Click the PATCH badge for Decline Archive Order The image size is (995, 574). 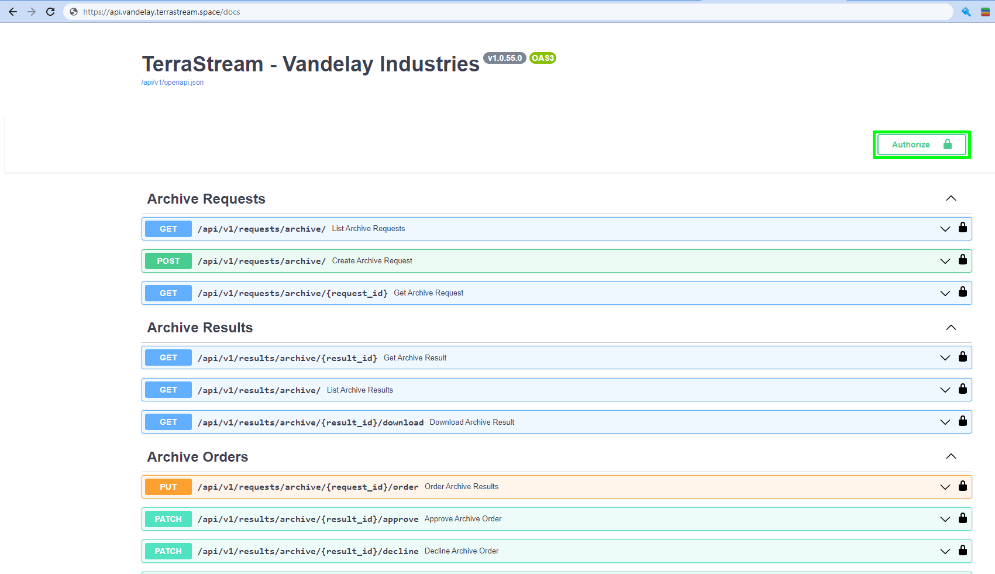click(x=168, y=551)
